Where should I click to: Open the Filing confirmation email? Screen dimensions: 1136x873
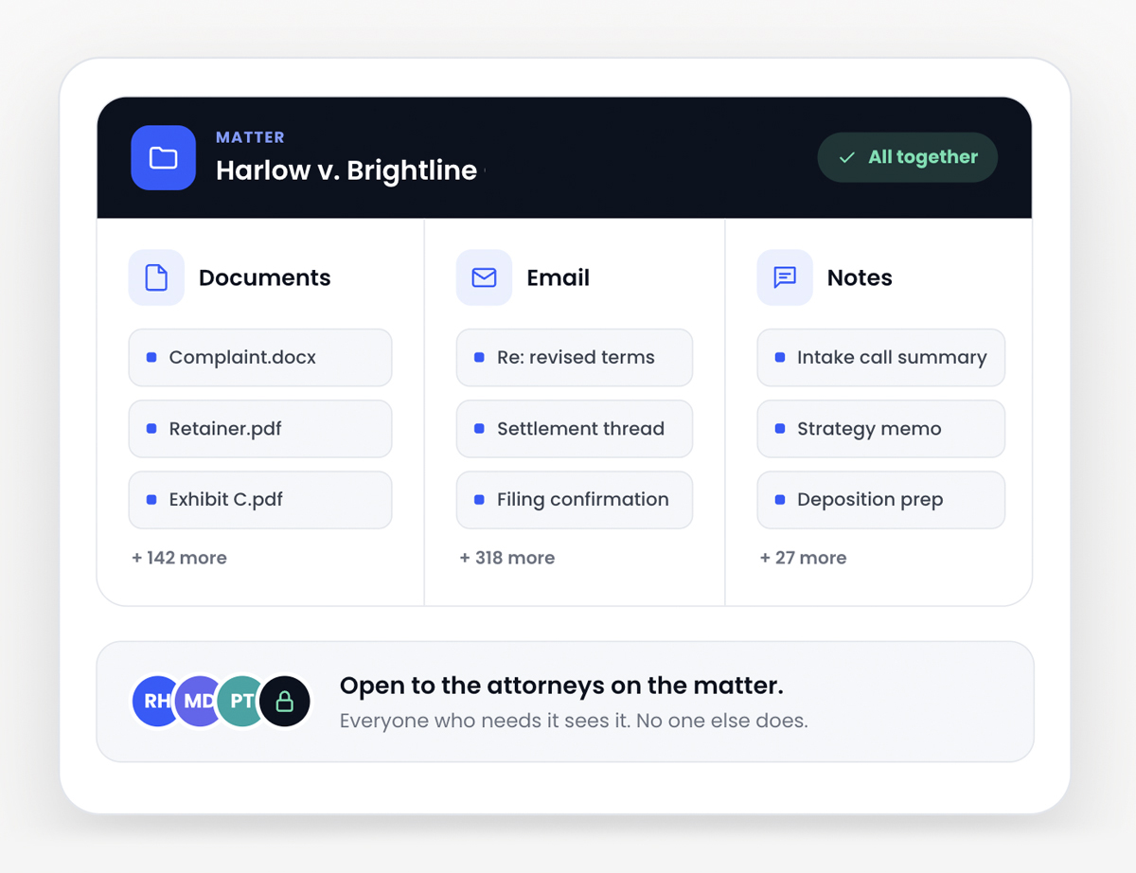(x=575, y=500)
